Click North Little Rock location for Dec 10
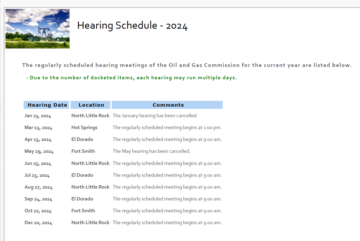The image size is (360, 241). 90,222
